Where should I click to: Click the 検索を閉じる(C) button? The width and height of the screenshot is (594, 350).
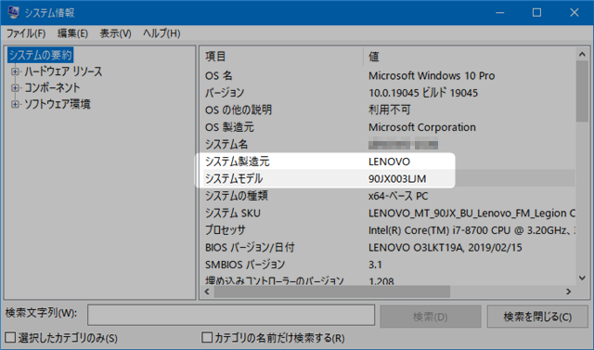coord(537,317)
